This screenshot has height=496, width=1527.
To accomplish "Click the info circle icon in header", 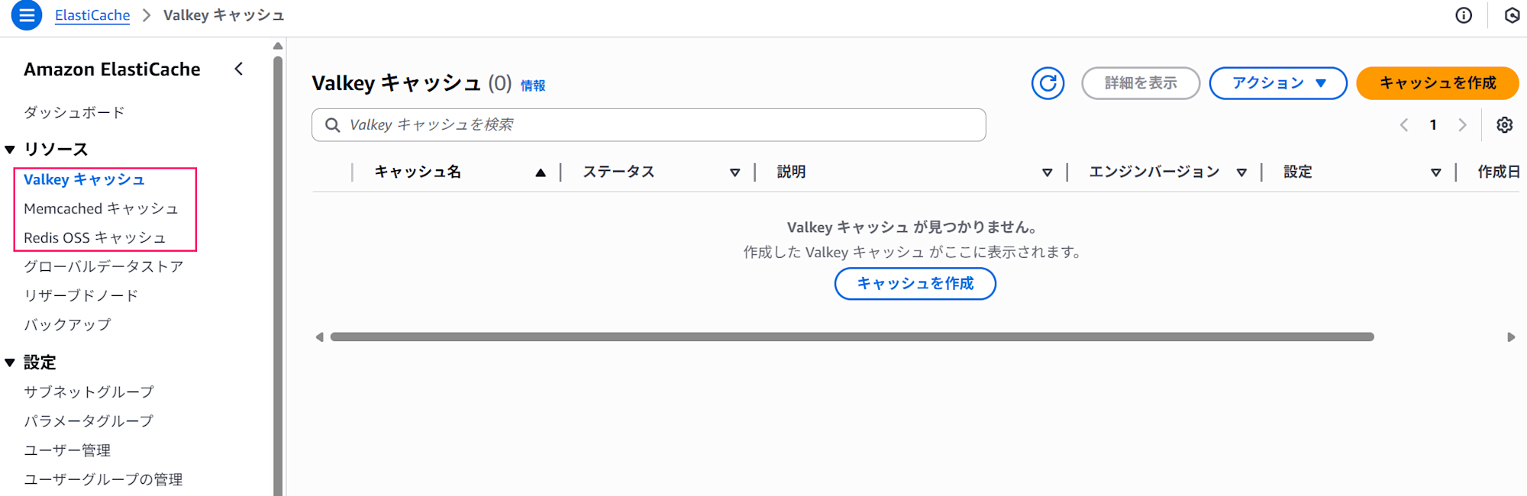I will coord(1464,15).
